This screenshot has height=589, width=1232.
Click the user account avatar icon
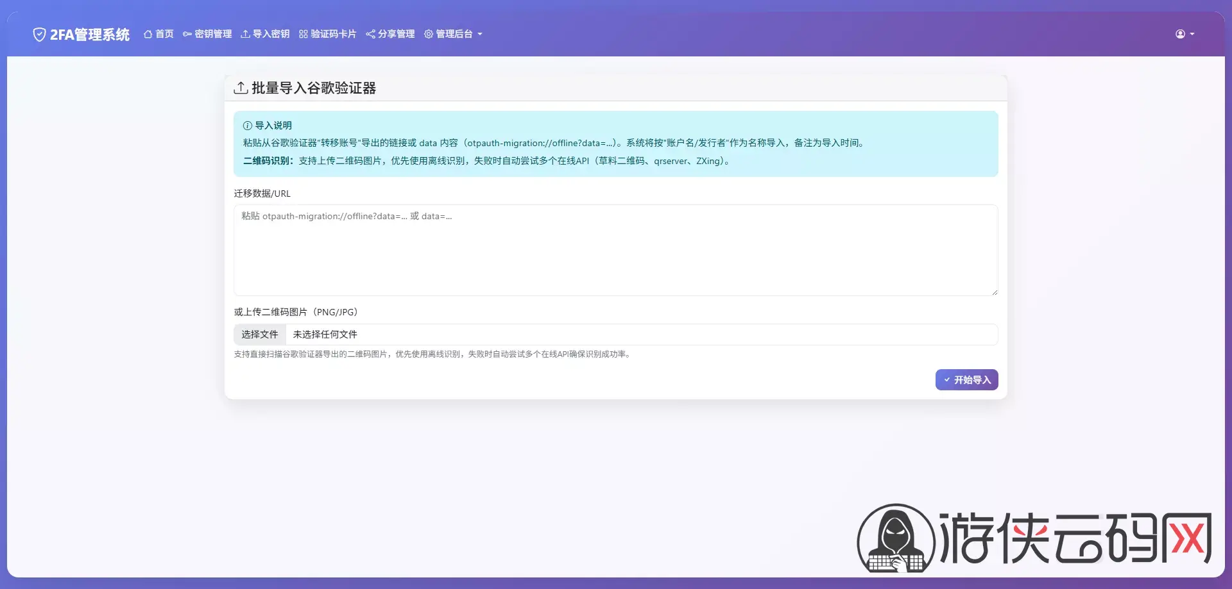click(1180, 35)
